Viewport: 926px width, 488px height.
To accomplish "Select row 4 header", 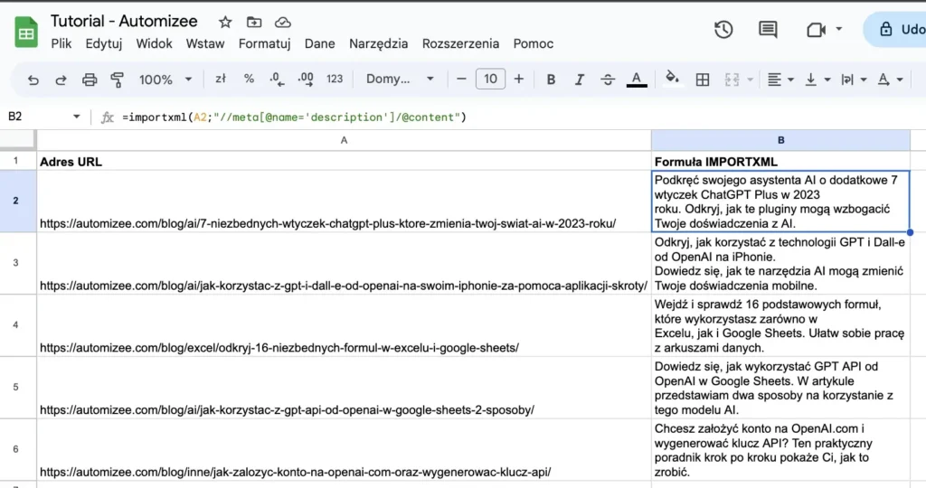I will coord(16,324).
